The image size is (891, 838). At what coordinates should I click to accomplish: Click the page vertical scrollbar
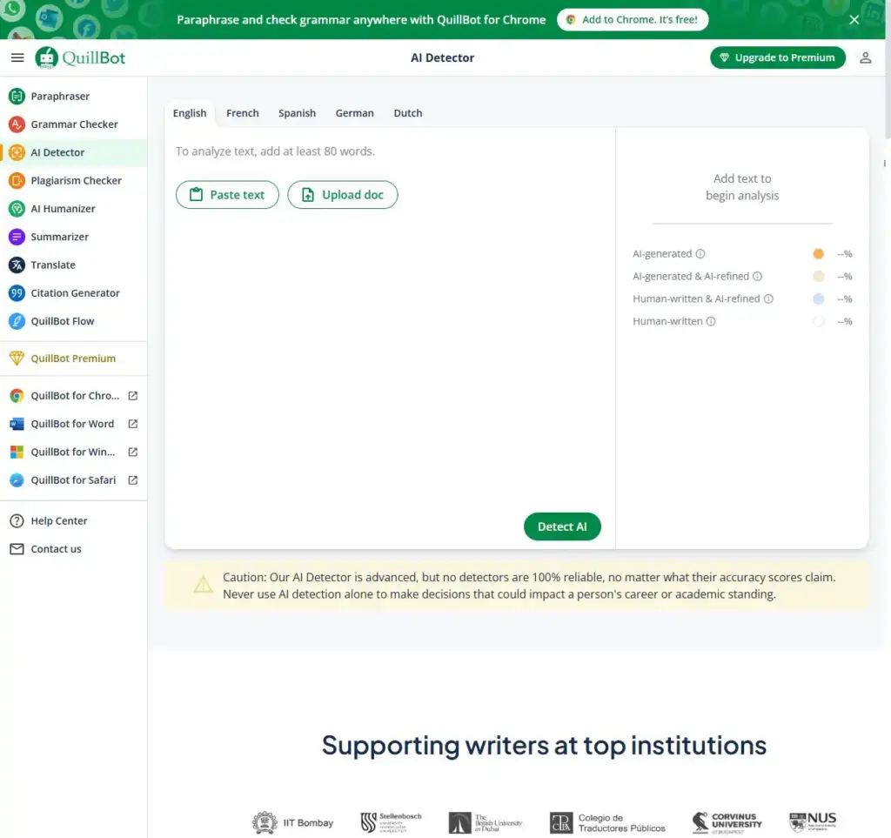point(887,68)
